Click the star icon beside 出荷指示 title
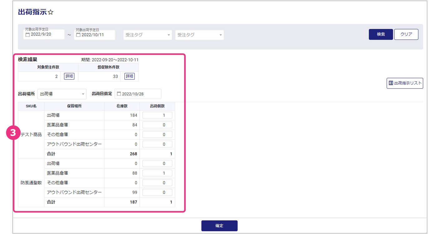This screenshot has width=429, height=234. click(x=51, y=12)
